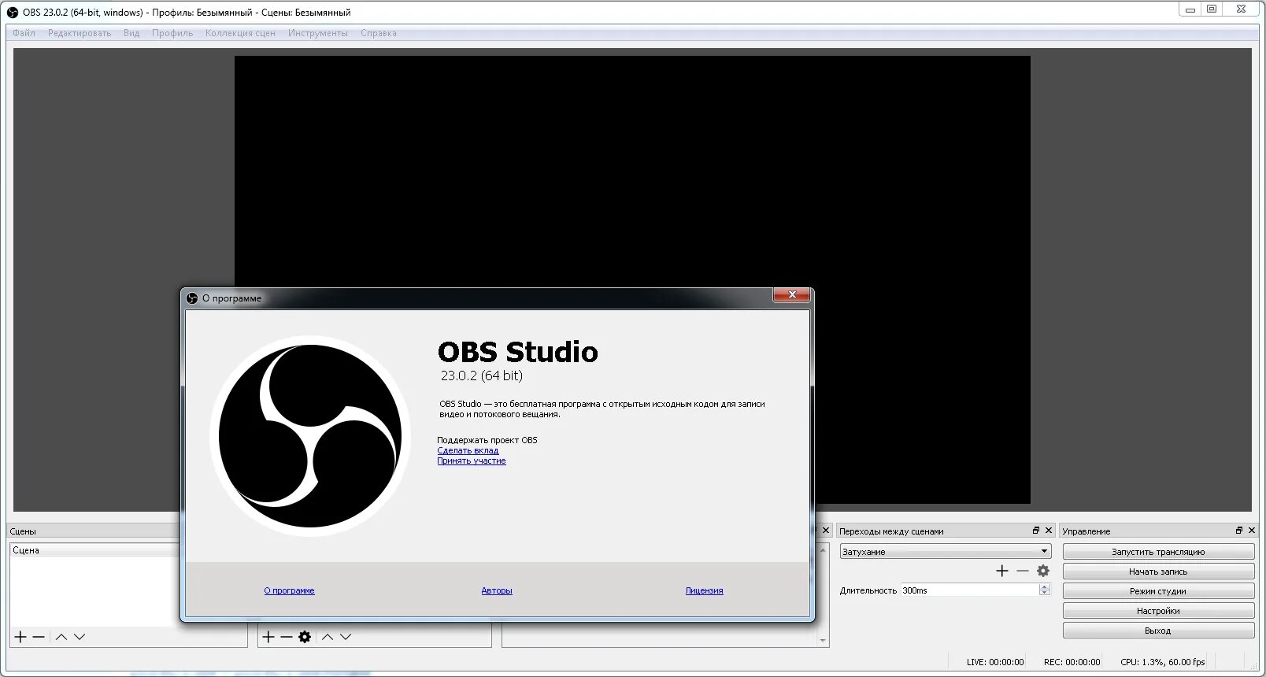Open the Редактировать menu
This screenshot has height=677, width=1266.
(80, 33)
